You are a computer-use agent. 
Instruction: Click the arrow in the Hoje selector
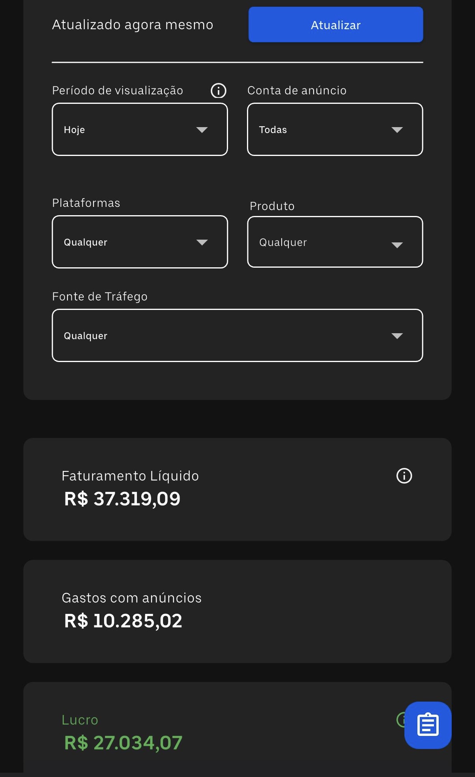pyautogui.click(x=202, y=130)
